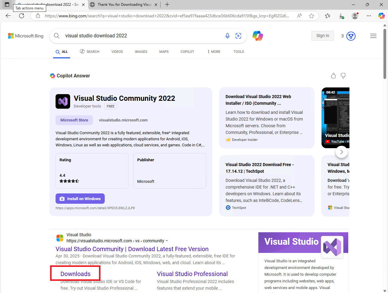Click the apps.microsoft.com detail URL text
The image size is (388, 293).
[x=95, y=208]
